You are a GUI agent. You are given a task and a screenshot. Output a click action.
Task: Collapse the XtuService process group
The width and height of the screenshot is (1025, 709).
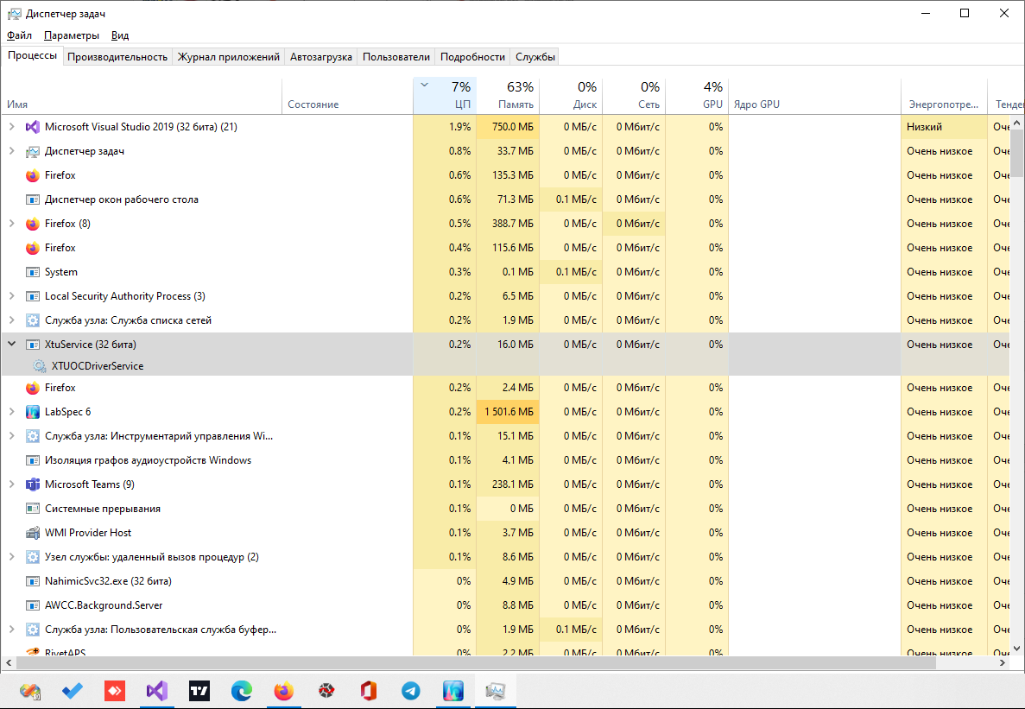(x=11, y=345)
